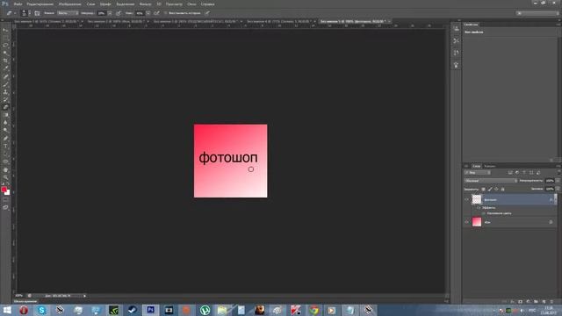Click the layer Fill percentage field
562x316 pixels.
[550, 190]
